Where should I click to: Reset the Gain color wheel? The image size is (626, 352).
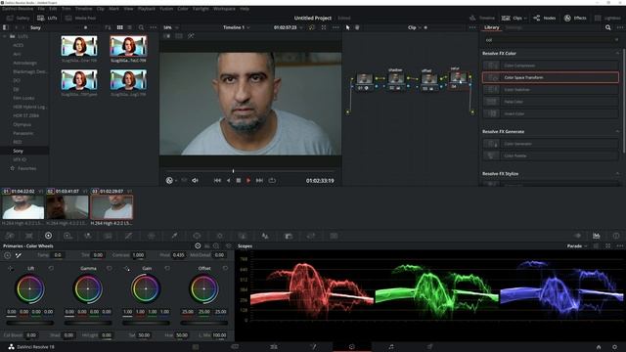pyautogui.click(x=167, y=268)
